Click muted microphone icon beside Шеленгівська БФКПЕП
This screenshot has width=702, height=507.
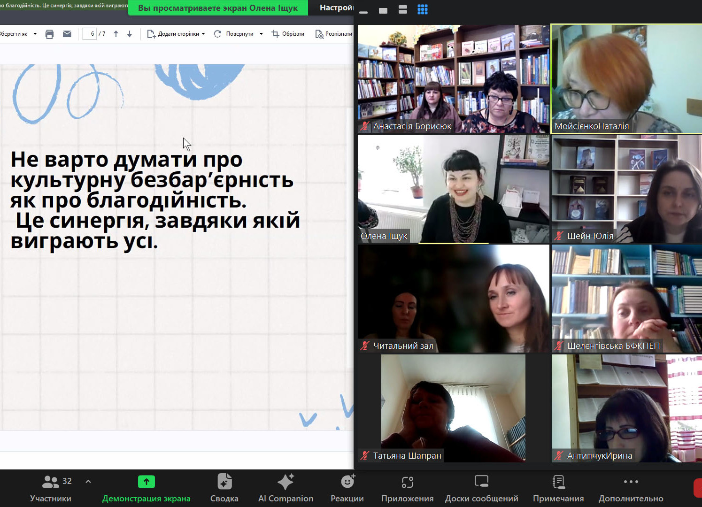click(559, 346)
